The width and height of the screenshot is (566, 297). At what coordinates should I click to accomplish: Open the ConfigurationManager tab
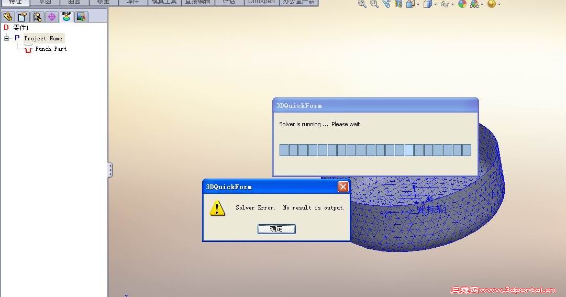click(x=37, y=17)
